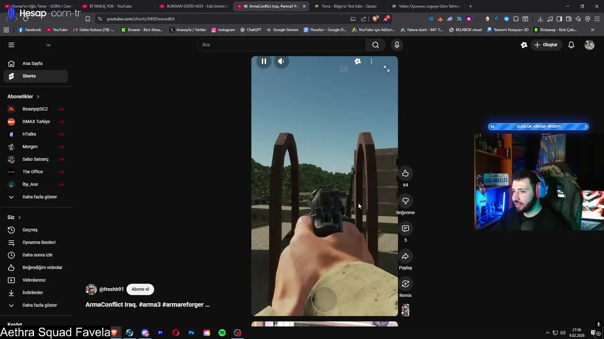Open the Brave Rewards triangle icon
The image size is (604, 339).
coord(386,19)
